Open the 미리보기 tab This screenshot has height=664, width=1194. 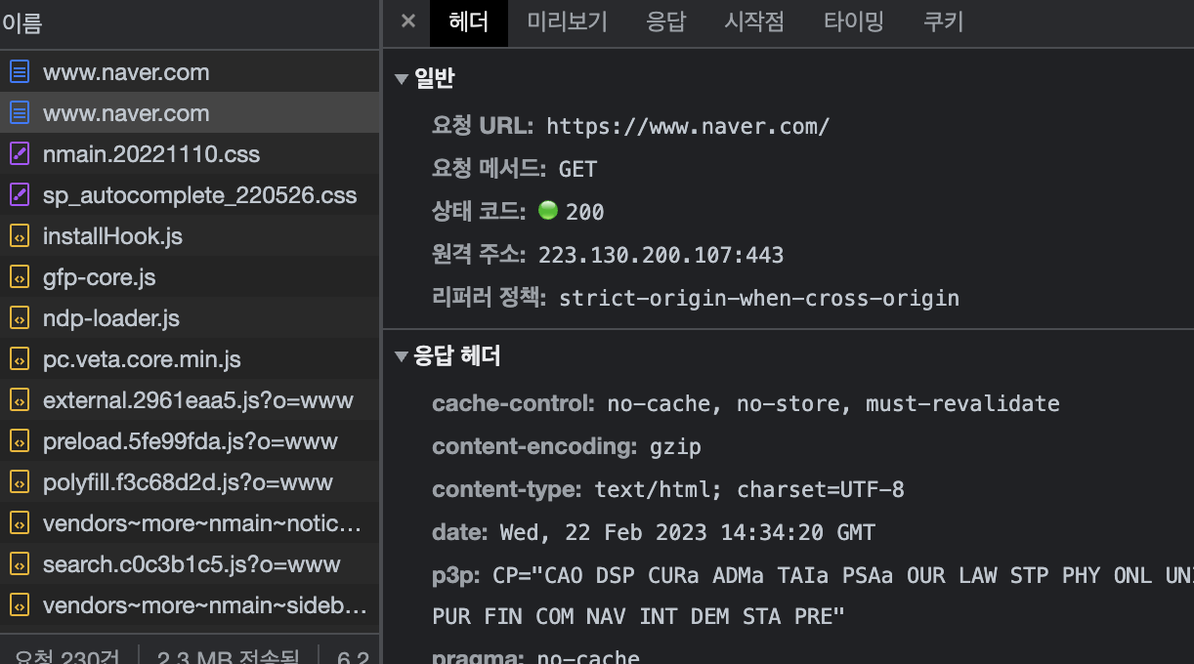click(568, 22)
